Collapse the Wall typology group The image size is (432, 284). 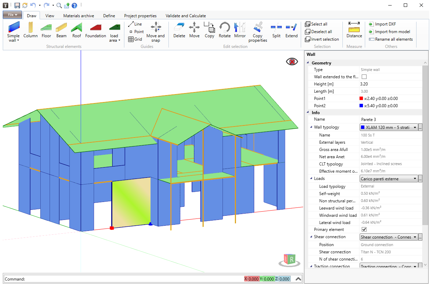click(x=311, y=127)
